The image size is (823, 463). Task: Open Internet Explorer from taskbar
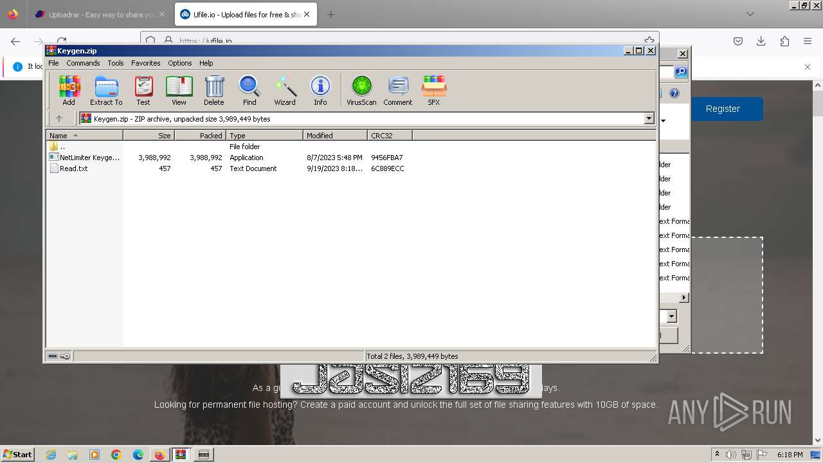click(x=51, y=455)
